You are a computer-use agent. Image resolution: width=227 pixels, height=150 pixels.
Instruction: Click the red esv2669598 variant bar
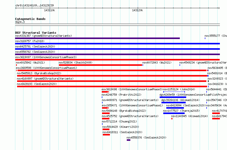click(x=112, y=70)
